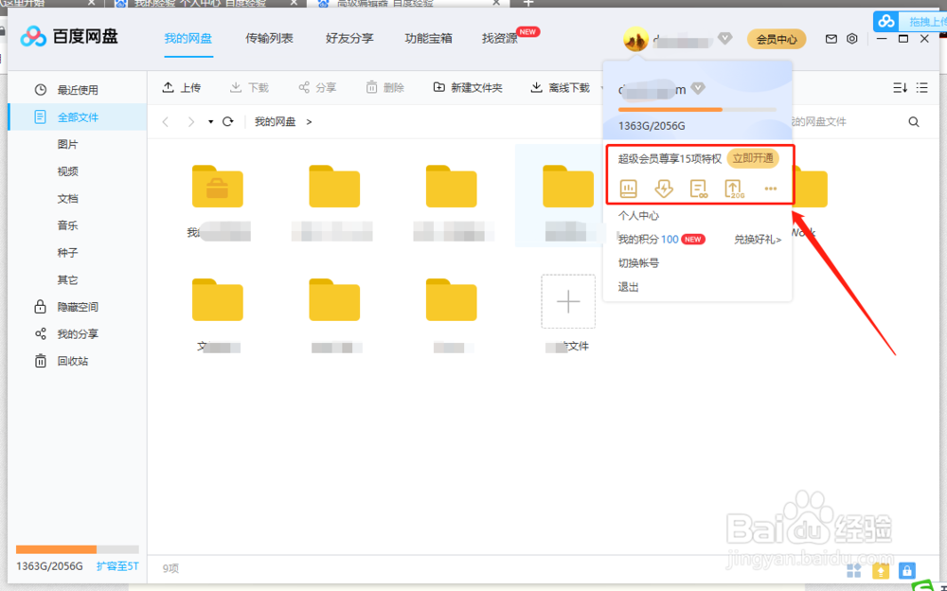Click 兑换好礼 link

coord(758,240)
